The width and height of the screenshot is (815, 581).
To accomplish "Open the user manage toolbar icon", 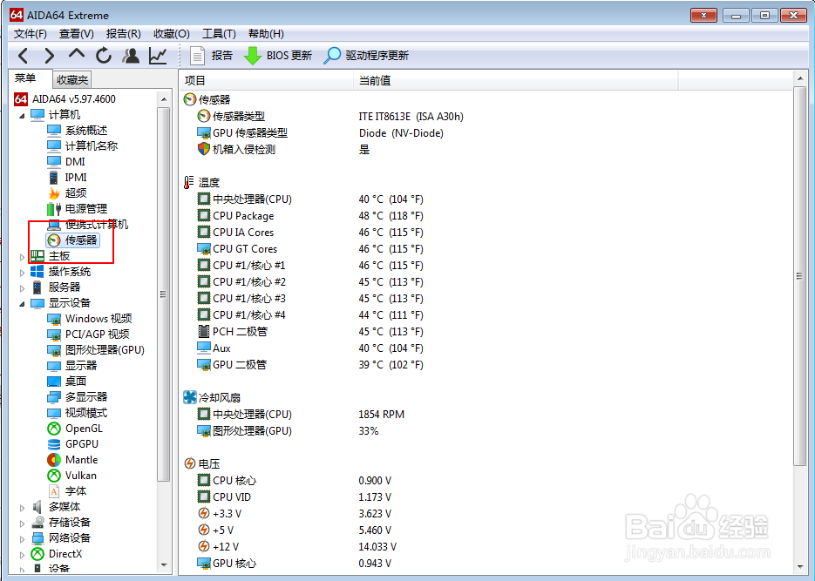I will point(131,55).
